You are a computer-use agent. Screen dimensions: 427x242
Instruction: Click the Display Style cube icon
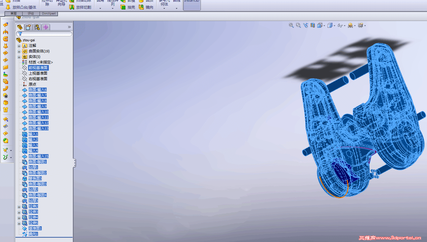(330, 25)
